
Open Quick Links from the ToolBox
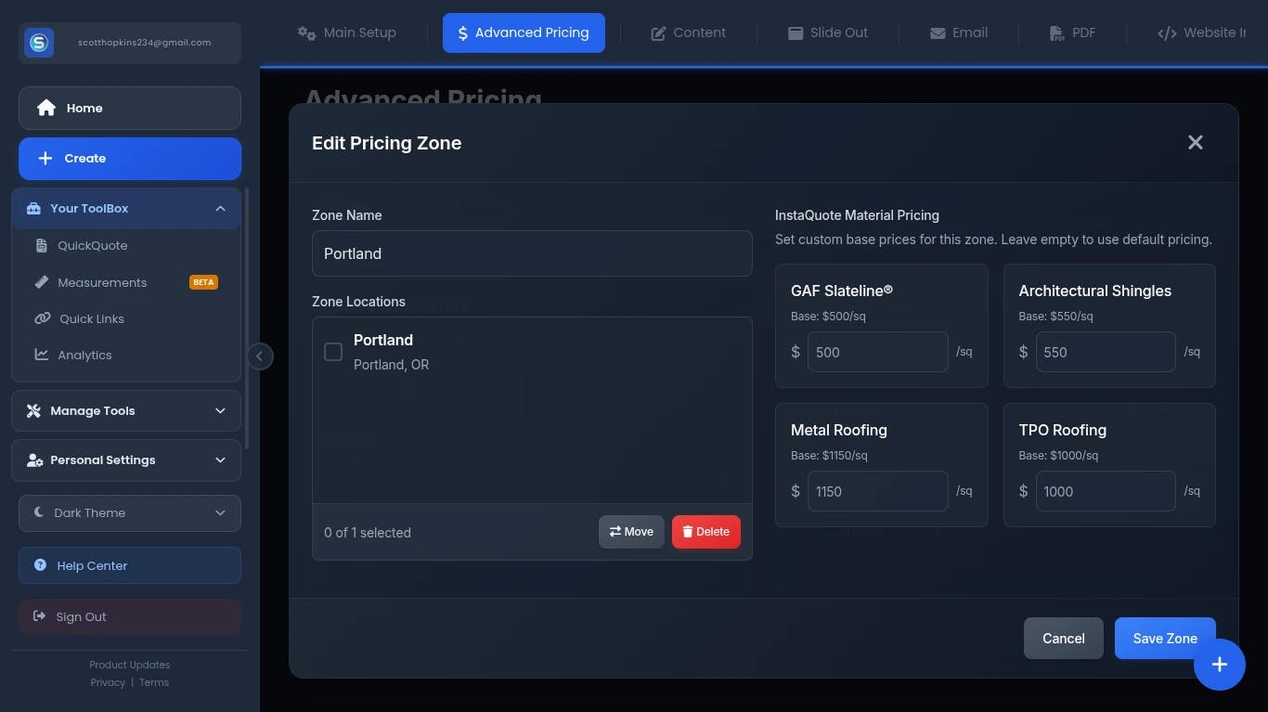tap(92, 318)
